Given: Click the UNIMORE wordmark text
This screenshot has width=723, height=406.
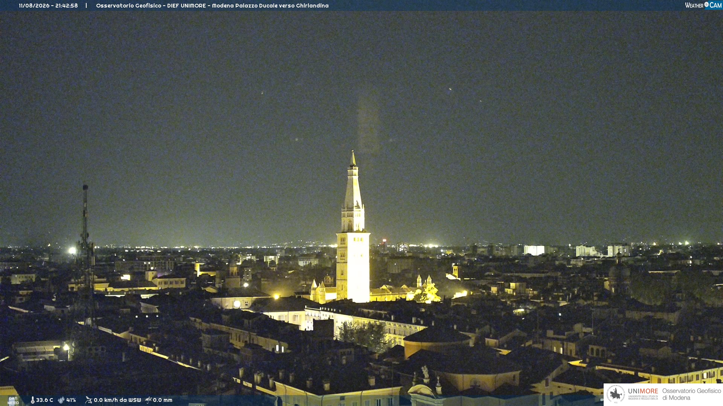Looking at the screenshot, I should (x=643, y=391).
